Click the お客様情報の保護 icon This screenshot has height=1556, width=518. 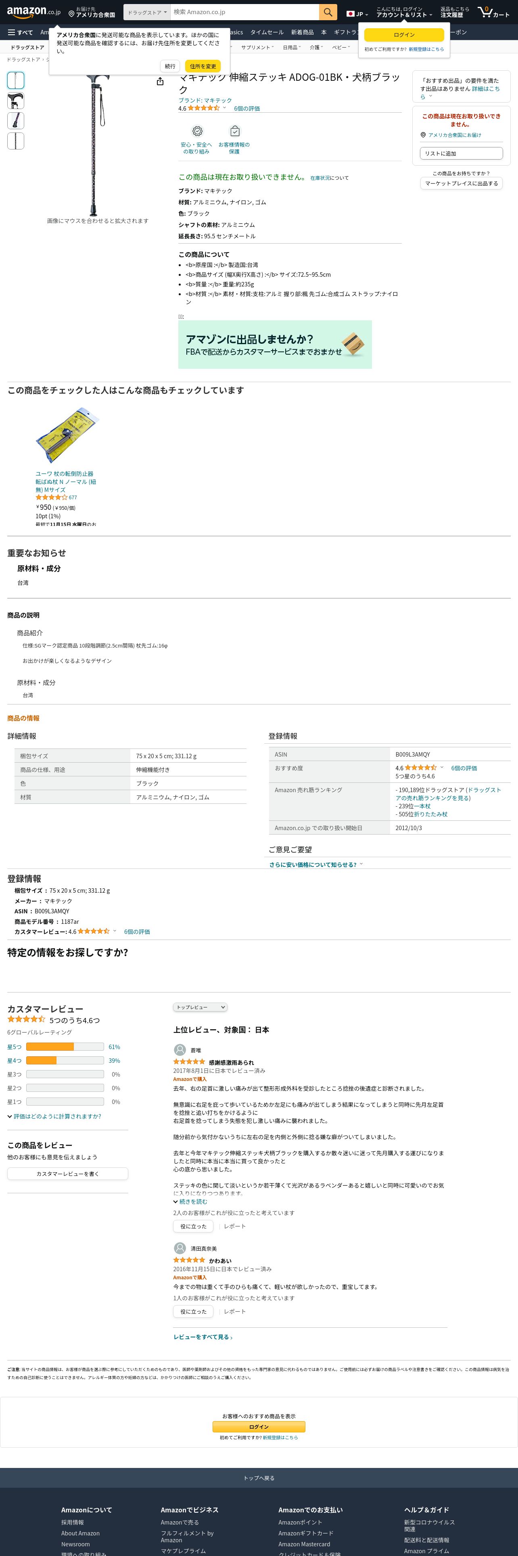[x=234, y=131]
